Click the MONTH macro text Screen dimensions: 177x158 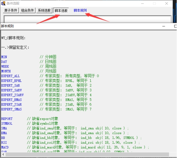(6, 71)
